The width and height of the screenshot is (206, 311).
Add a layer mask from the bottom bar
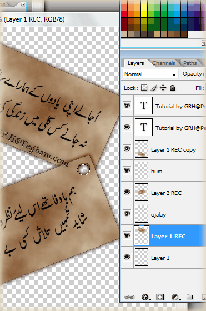(x=159, y=297)
